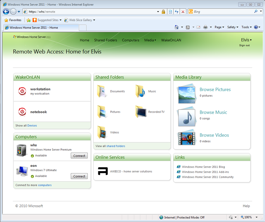Open Windows Home Server 2011 Add-ins link
This screenshot has width=265, height=222.
(x=205, y=172)
